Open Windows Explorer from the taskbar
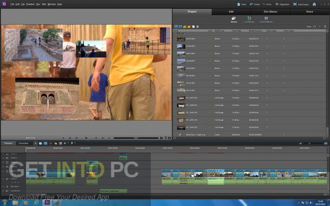 (x=15, y=203)
